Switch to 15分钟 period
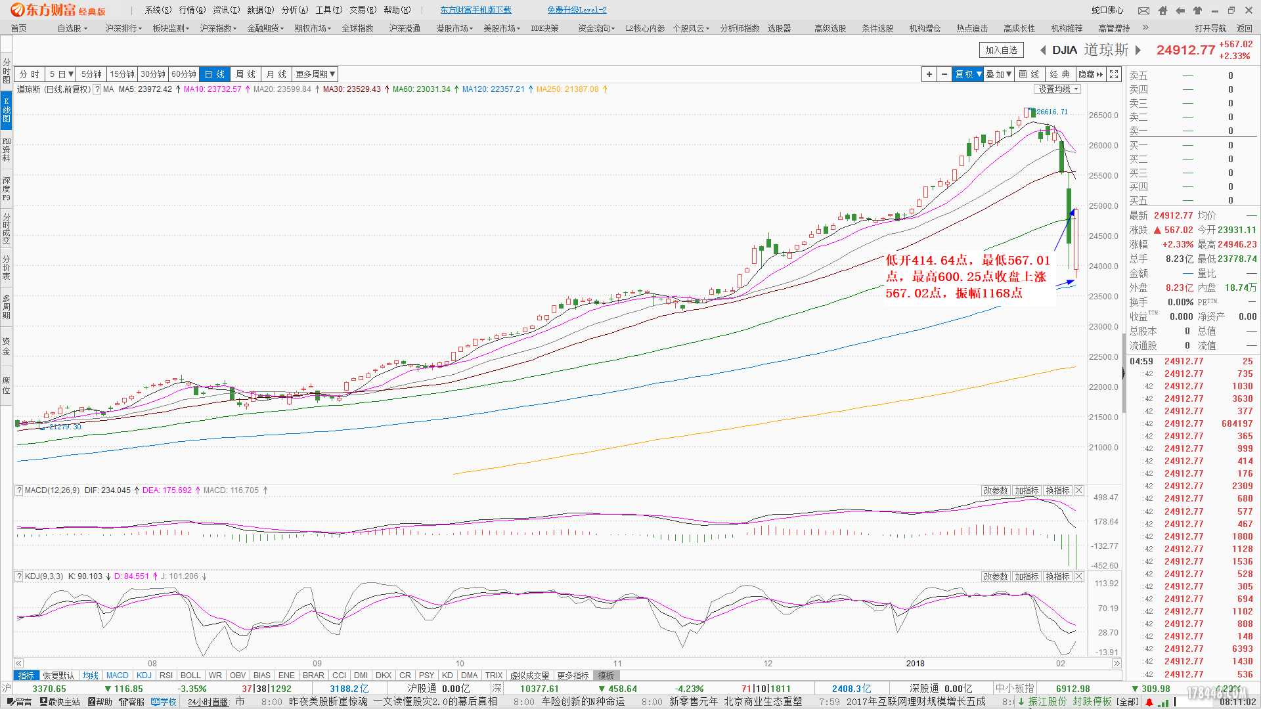1261x709 pixels. pos(122,74)
